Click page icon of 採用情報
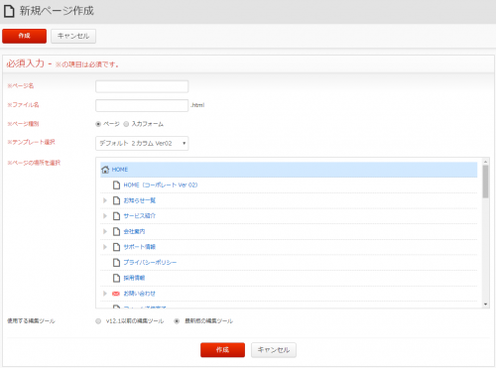 tap(116, 278)
